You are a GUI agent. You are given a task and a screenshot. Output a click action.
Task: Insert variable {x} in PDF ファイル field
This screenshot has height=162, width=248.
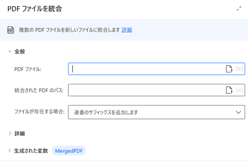(x=240, y=69)
